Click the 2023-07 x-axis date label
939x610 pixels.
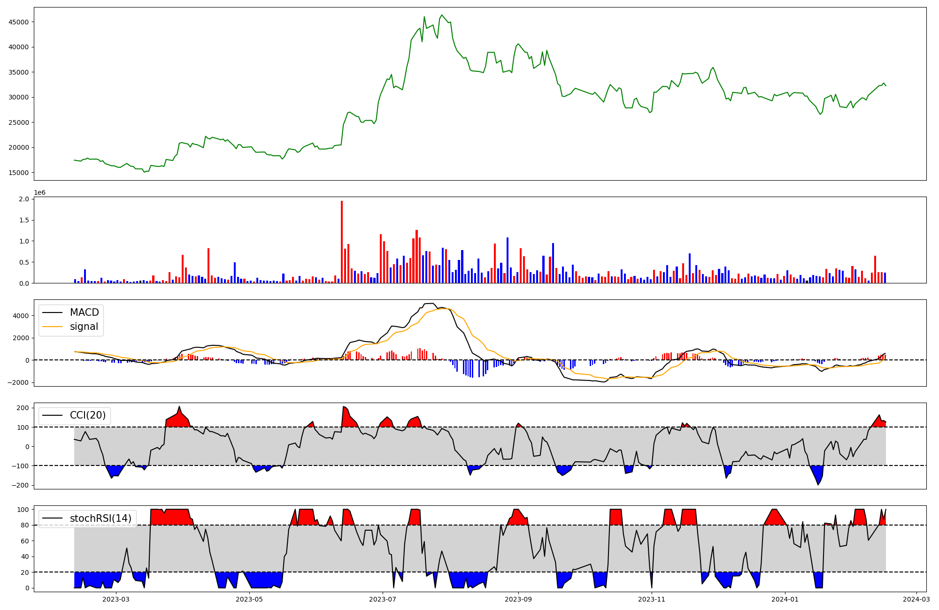click(x=383, y=599)
